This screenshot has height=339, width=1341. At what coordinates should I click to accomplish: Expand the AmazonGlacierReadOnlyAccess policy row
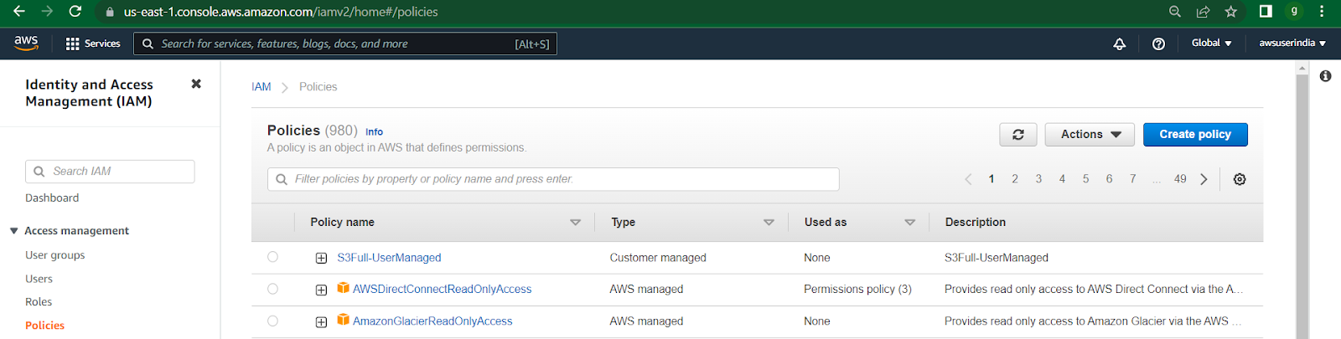click(321, 321)
